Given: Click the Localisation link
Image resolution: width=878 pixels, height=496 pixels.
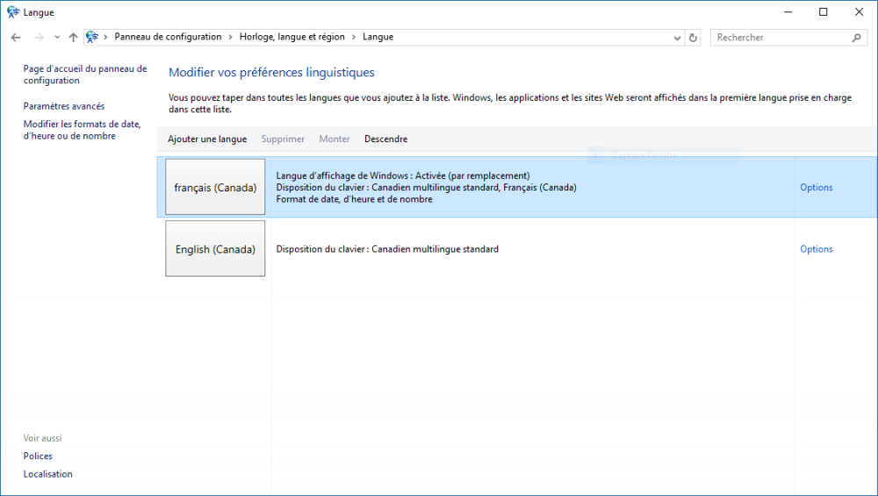Looking at the screenshot, I should pos(47,474).
